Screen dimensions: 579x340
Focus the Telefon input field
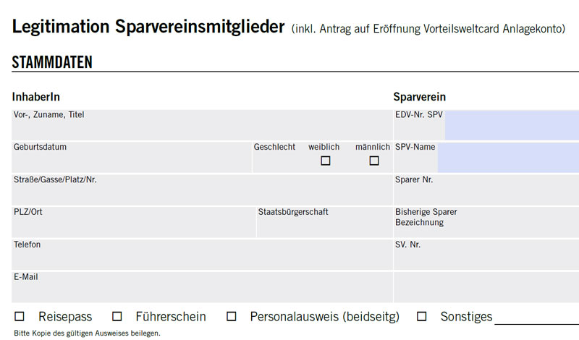pyautogui.click(x=201, y=258)
